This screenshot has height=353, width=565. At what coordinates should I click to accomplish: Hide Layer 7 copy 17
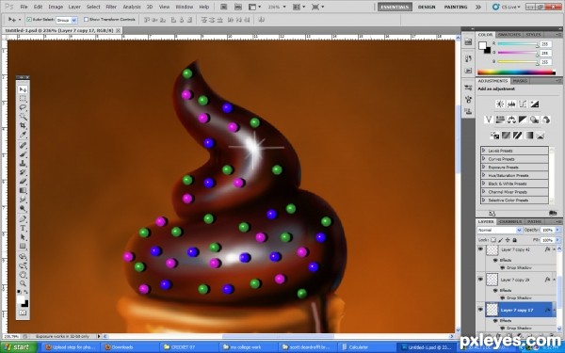[x=480, y=310]
